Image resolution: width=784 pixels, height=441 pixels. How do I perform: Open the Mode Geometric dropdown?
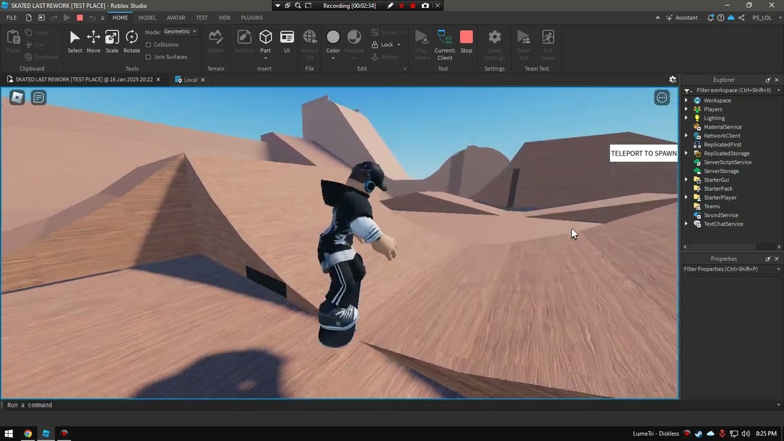180,31
